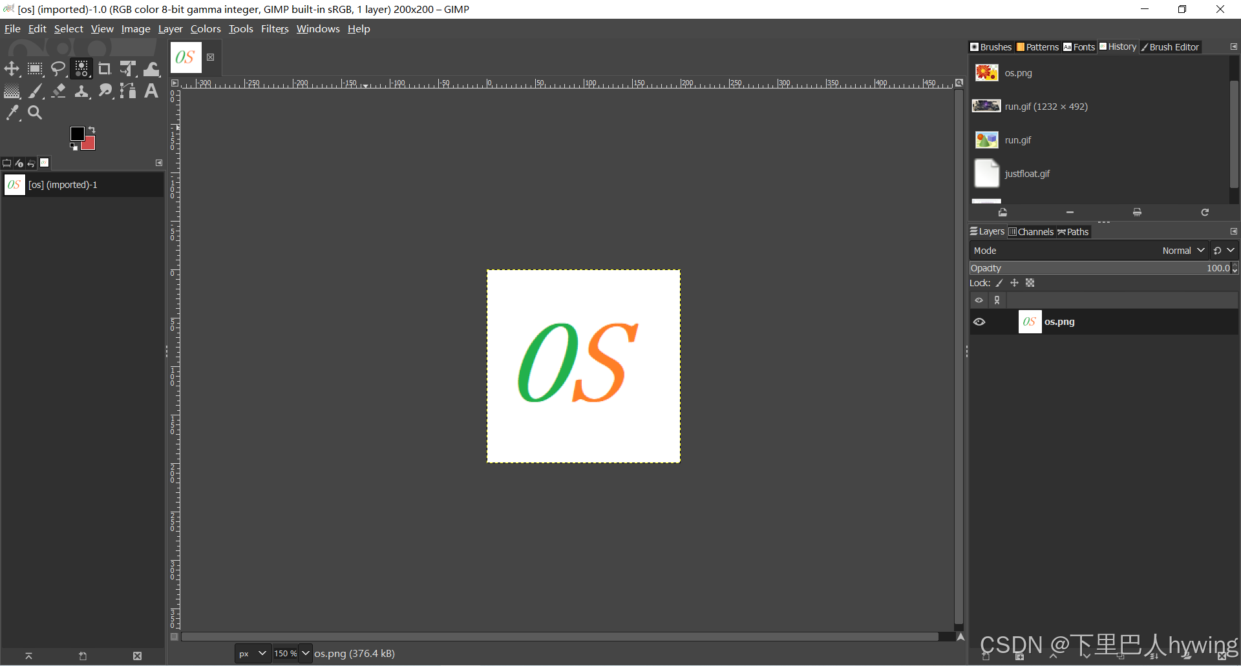This screenshot has width=1241, height=666.
Task: Switch to the Paths tab
Action: 1073,232
